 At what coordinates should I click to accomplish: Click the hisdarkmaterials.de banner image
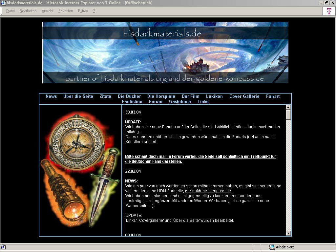(x=165, y=52)
